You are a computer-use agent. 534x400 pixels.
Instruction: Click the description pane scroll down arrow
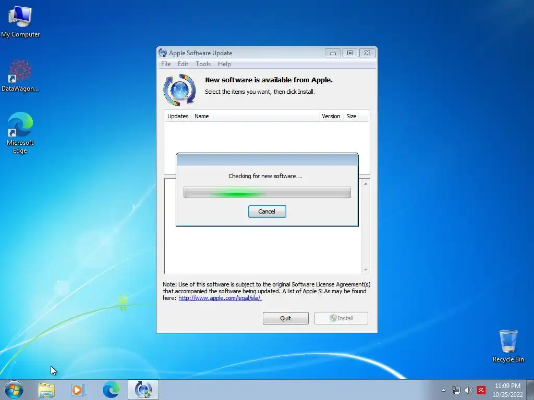click(366, 270)
